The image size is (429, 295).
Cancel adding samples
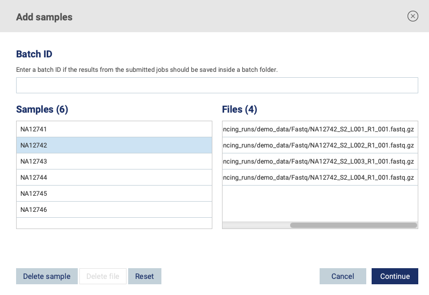pos(343,276)
